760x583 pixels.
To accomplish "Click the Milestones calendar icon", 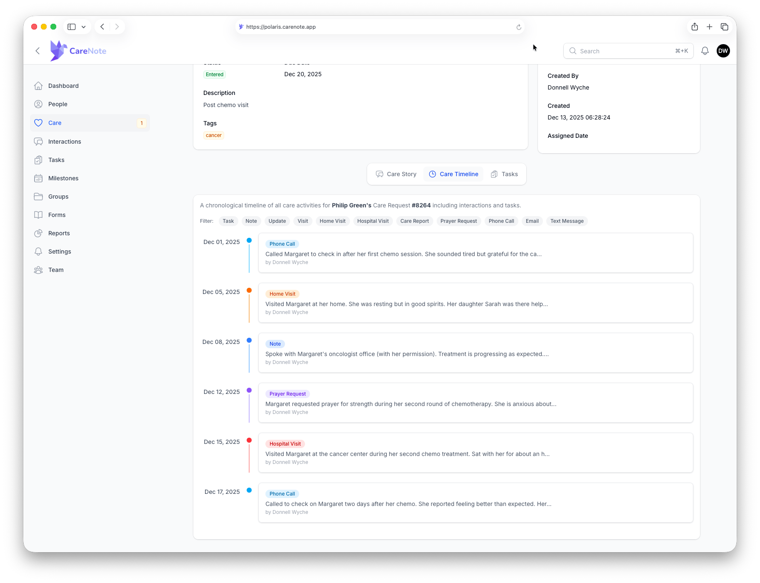I will tap(38, 178).
